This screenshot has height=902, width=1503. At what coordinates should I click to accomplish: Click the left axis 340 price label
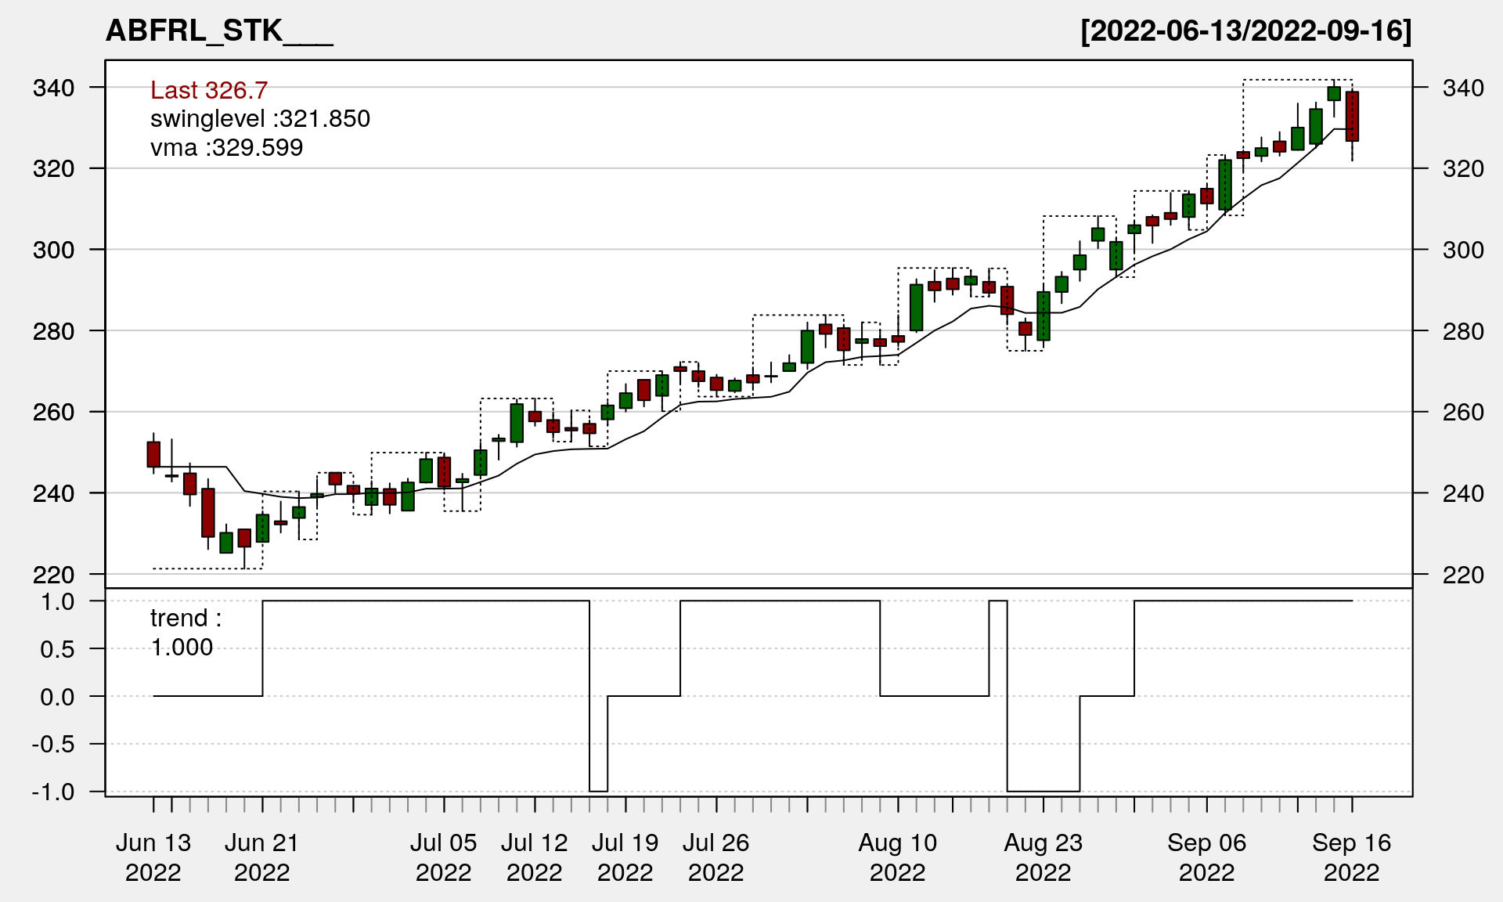pos(53,88)
